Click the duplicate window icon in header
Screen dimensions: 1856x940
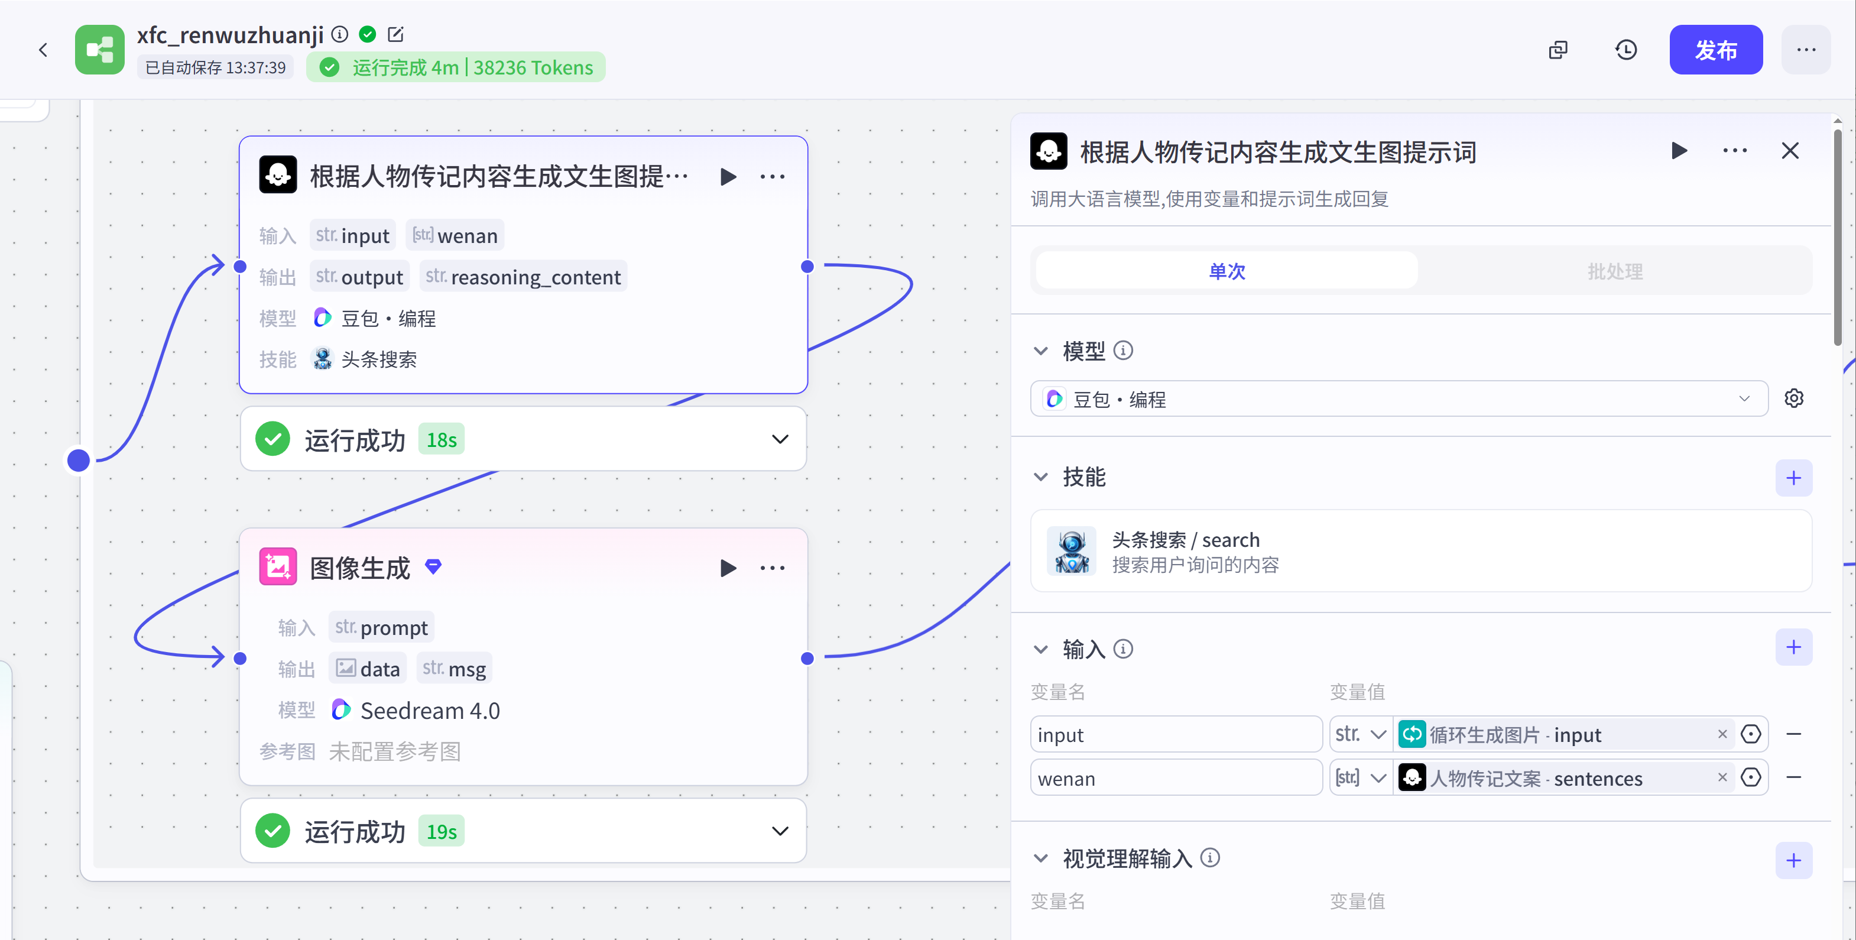tap(1558, 50)
